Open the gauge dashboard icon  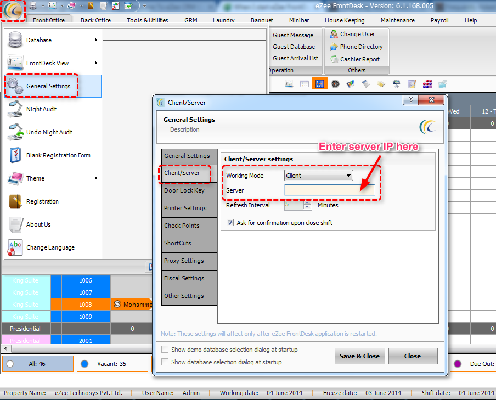335,84
